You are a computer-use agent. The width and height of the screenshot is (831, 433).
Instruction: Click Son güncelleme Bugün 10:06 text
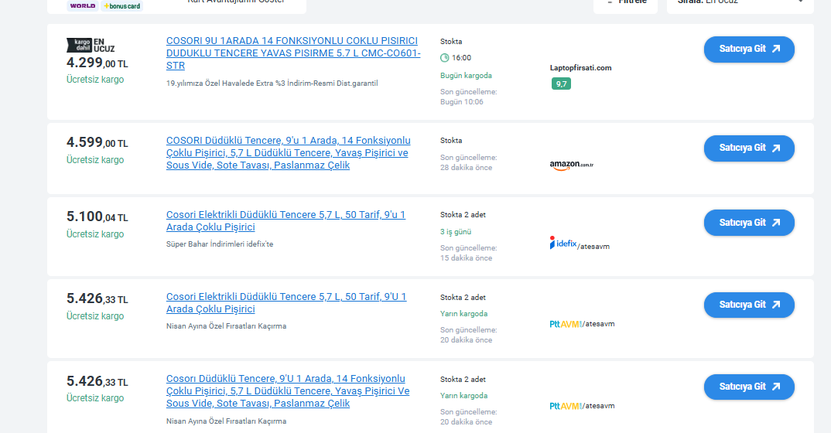click(x=468, y=97)
